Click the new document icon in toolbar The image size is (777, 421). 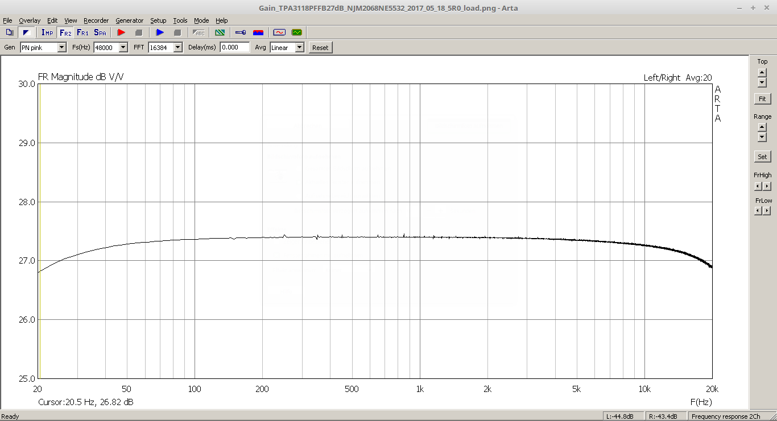point(10,32)
